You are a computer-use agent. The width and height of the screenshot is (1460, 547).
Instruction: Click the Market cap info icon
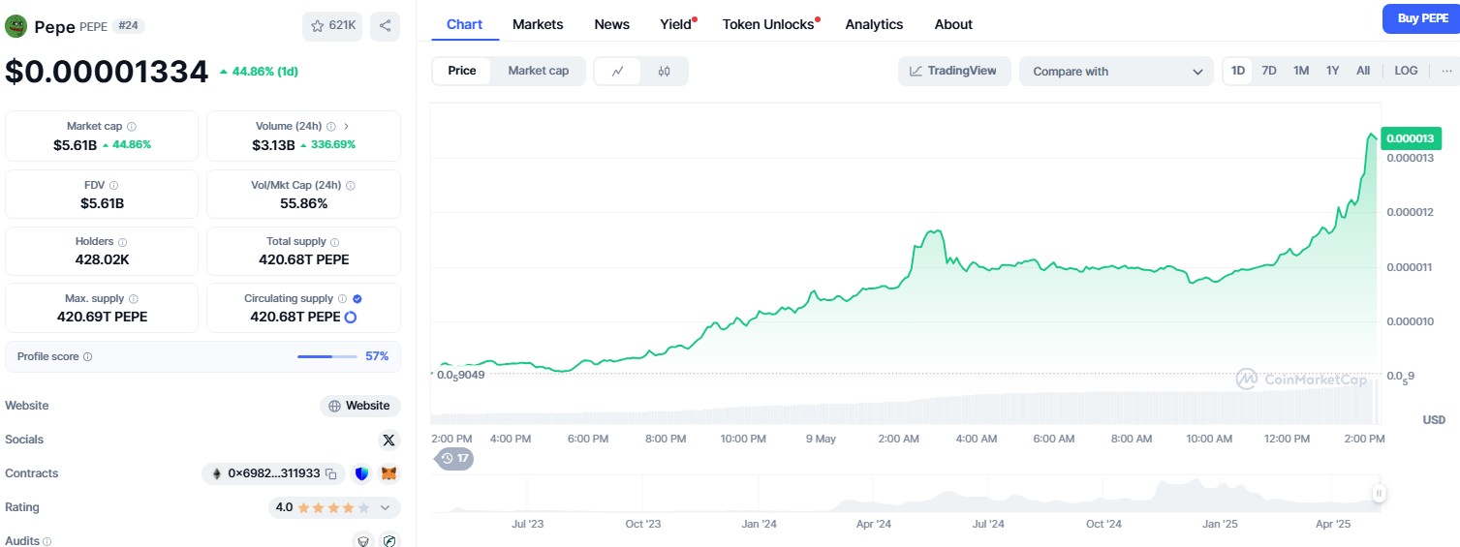[132, 127]
